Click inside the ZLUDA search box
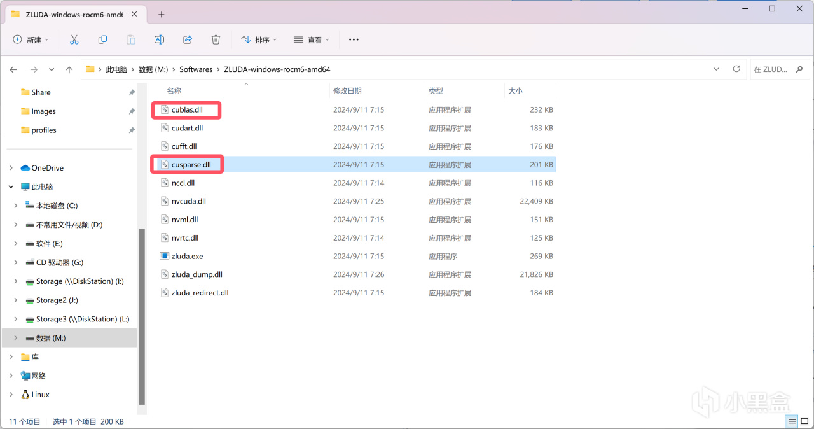Screen dimensions: 814x429 tap(780, 69)
